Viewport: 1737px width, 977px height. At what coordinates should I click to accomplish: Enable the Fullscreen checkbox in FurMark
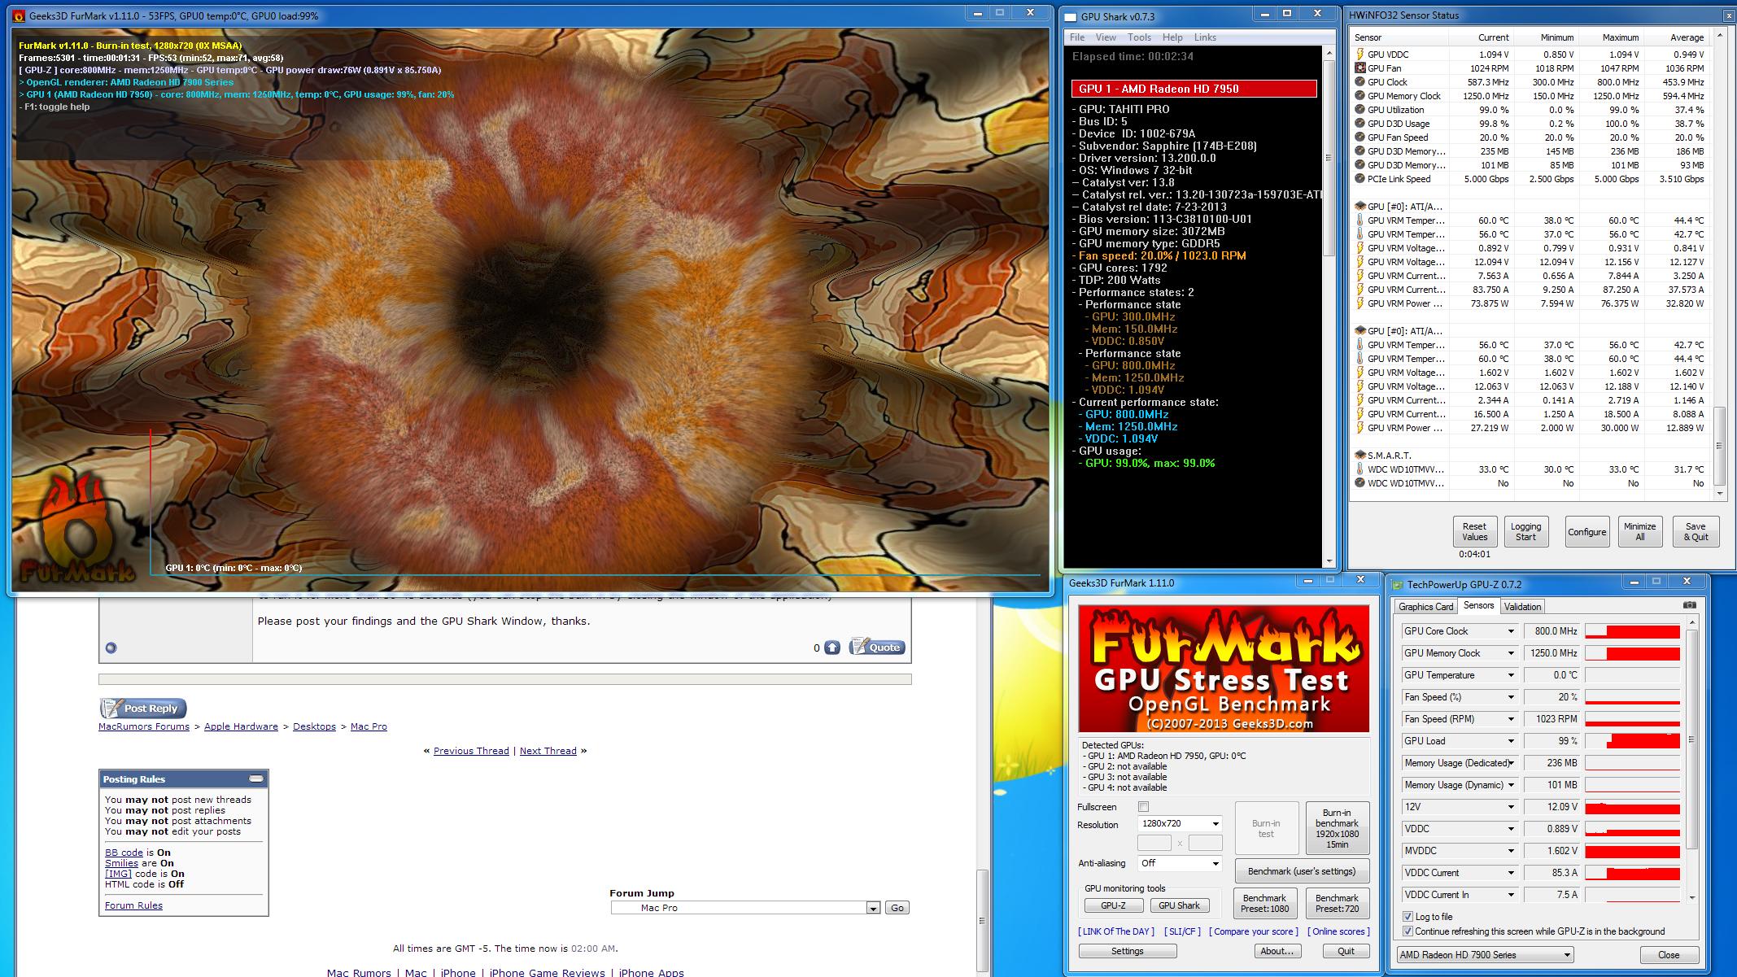coord(1143,807)
